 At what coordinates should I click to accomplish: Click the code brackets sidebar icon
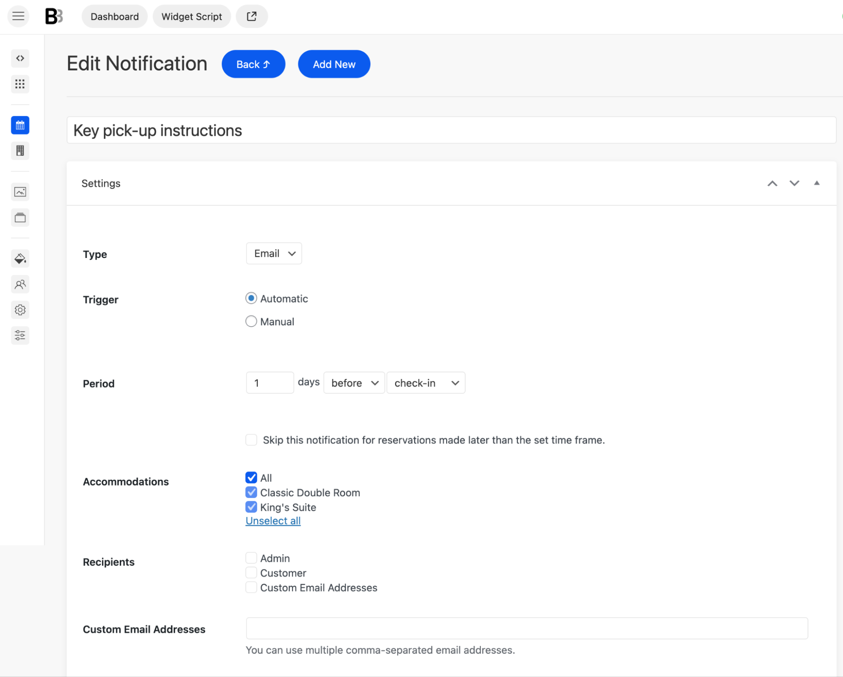pyautogui.click(x=20, y=58)
